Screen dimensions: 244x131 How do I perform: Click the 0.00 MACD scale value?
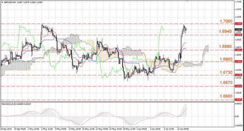tap(237, 116)
